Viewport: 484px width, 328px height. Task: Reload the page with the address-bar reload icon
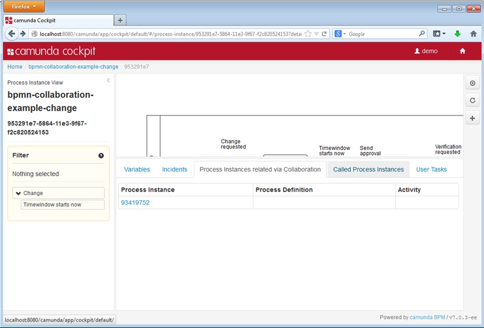[324, 34]
